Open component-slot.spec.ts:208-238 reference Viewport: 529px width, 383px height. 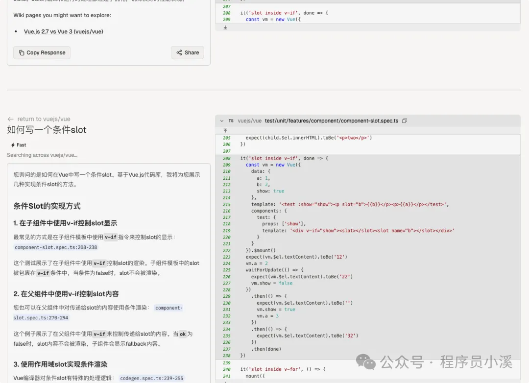click(56, 247)
